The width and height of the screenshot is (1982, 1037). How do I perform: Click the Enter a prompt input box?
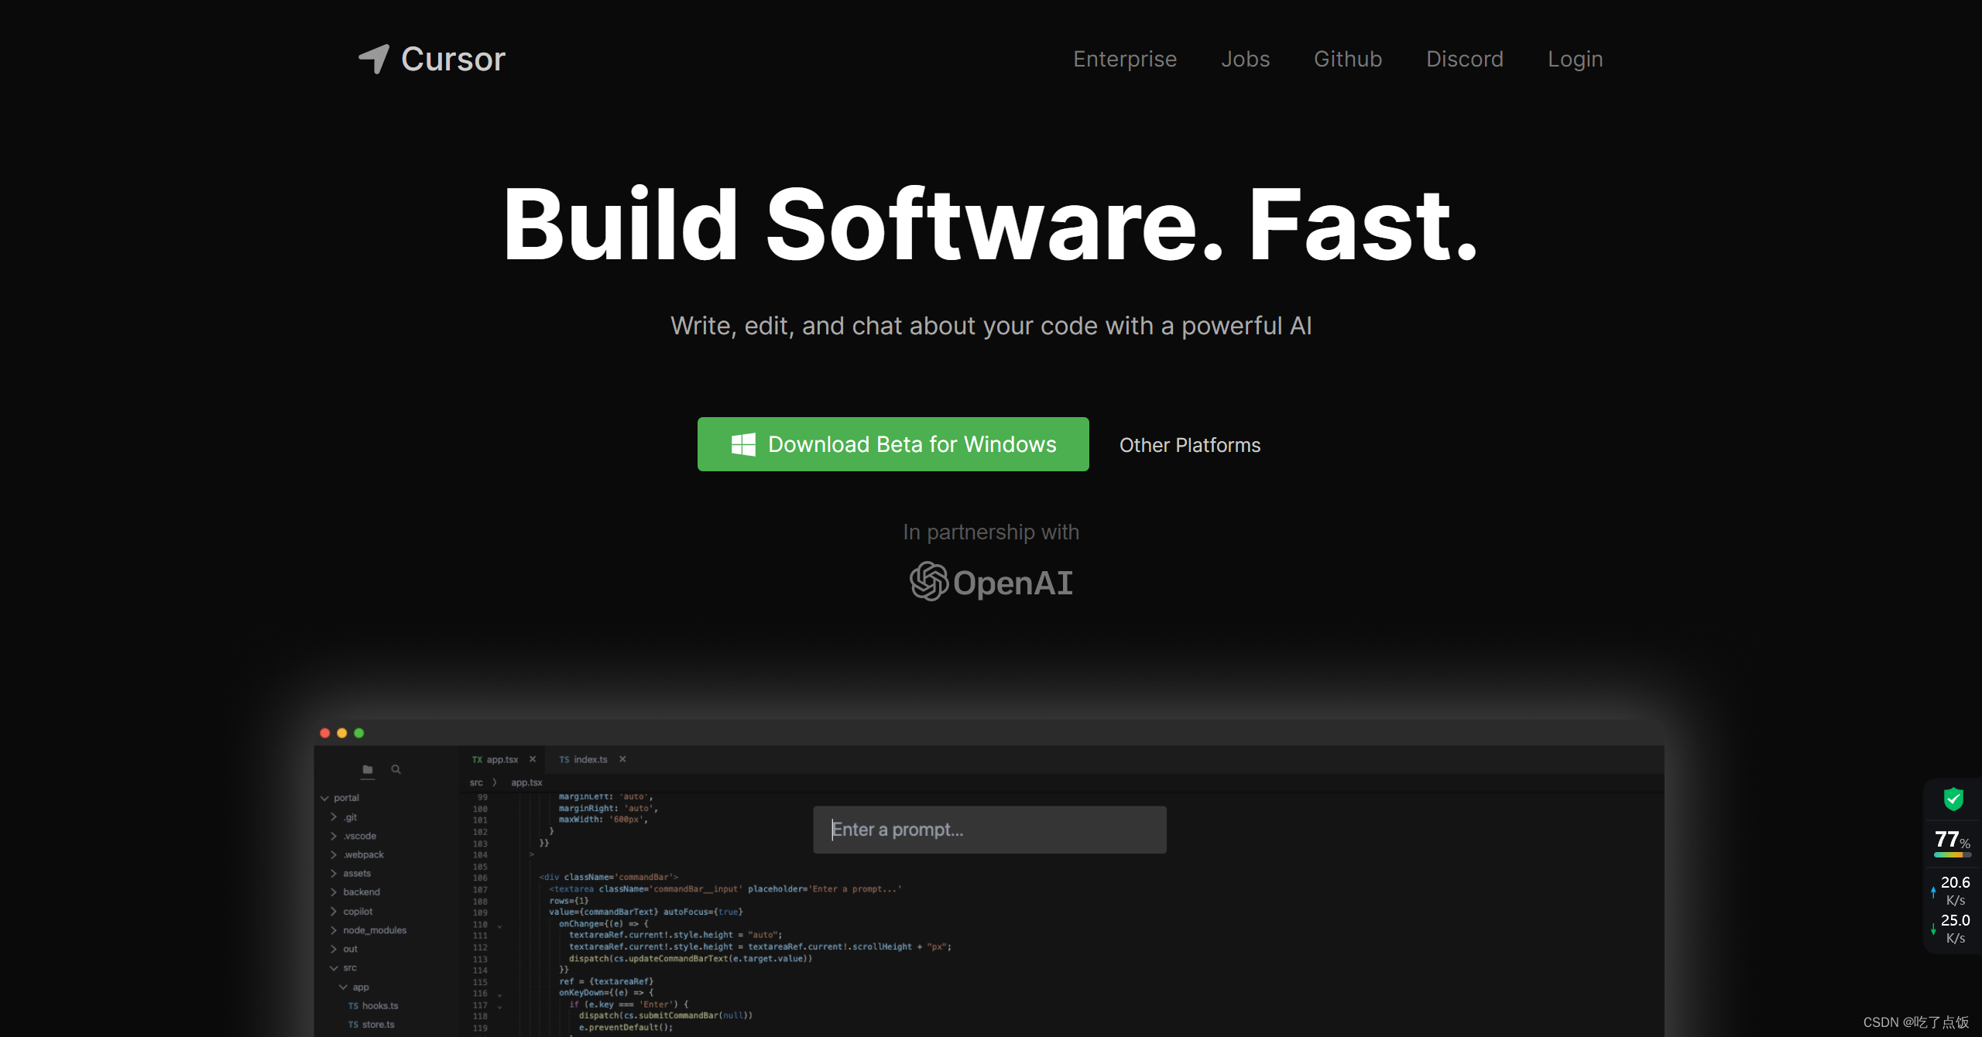989,830
